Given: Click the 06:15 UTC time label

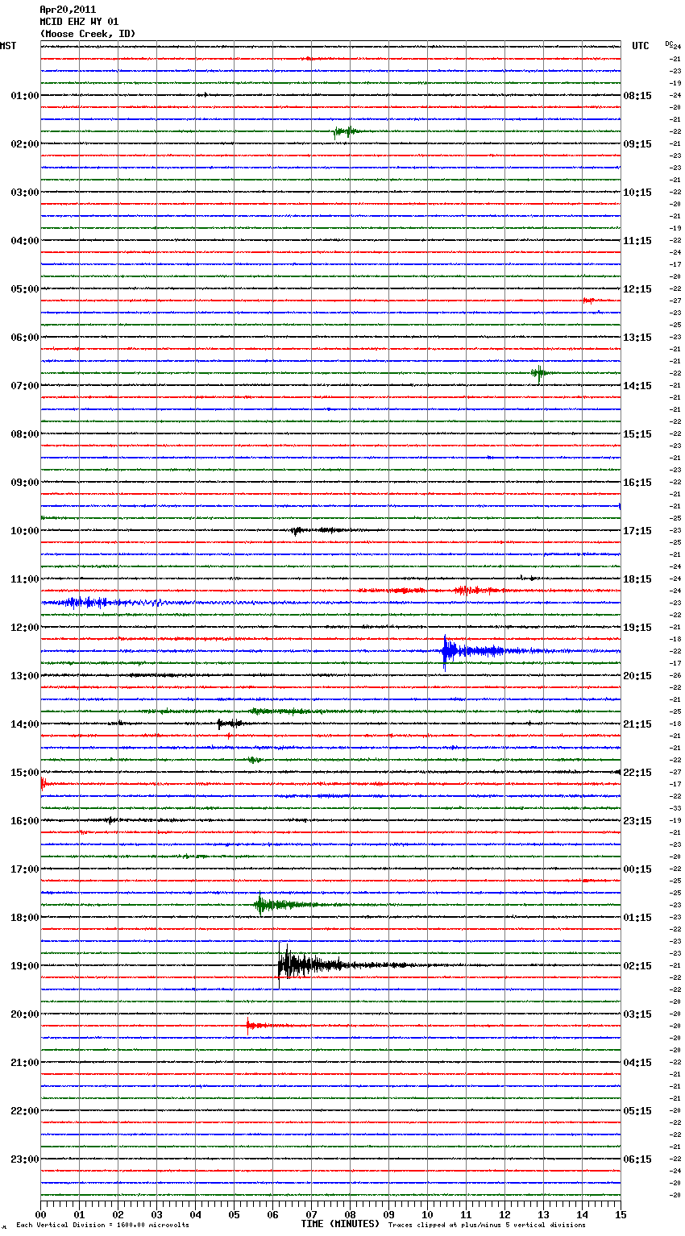Looking at the screenshot, I should coord(637,1159).
